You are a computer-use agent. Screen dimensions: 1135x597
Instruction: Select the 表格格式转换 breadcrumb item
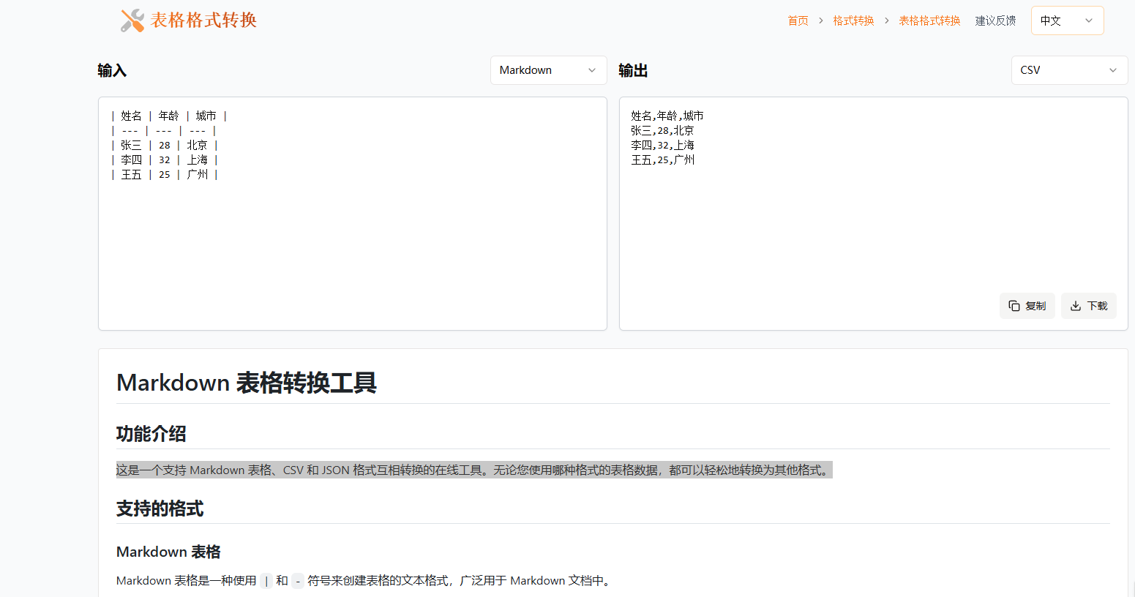tap(929, 20)
